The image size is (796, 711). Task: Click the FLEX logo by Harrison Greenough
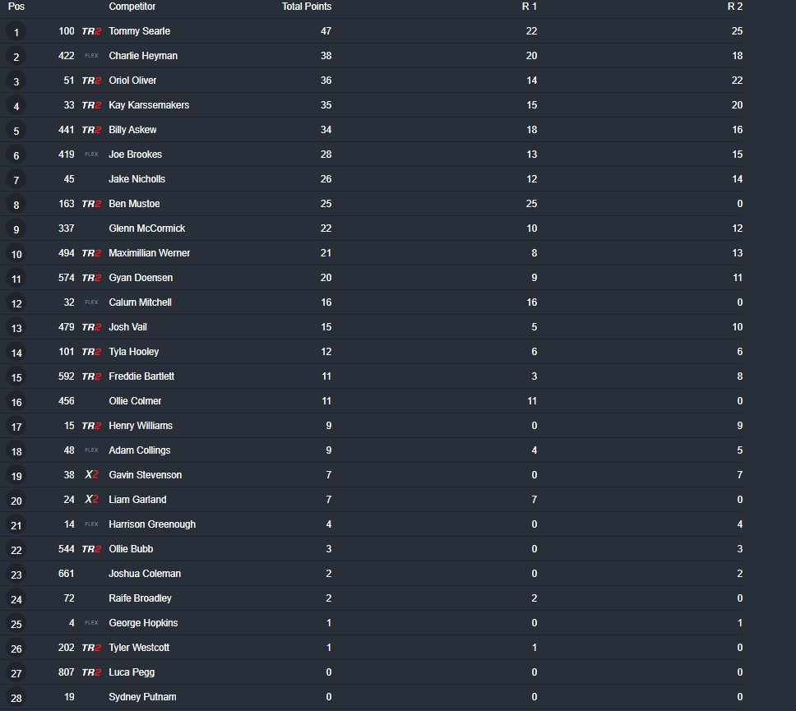point(91,524)
